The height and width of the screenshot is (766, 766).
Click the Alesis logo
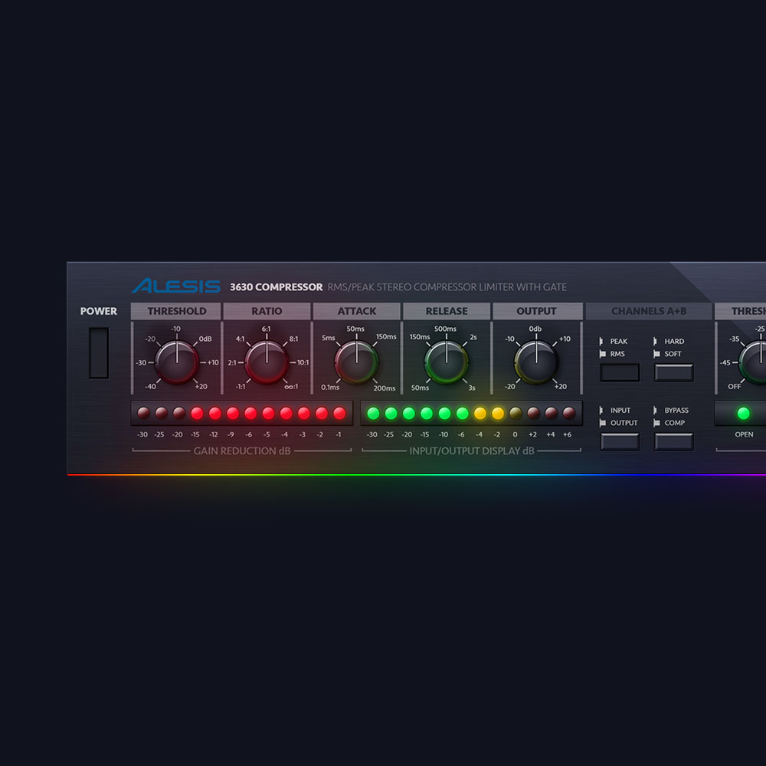pyautogui.click(x=175, y=286)
